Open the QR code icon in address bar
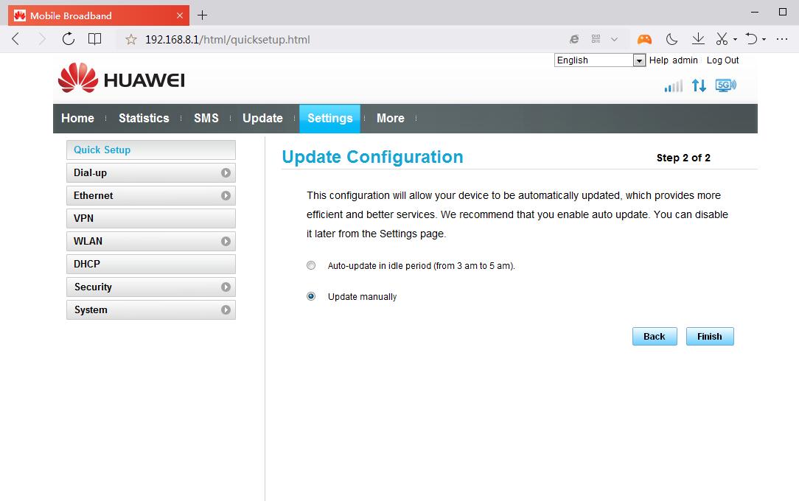Image resolution: width=799 pixels, height=504 pixels. [596, 39]
